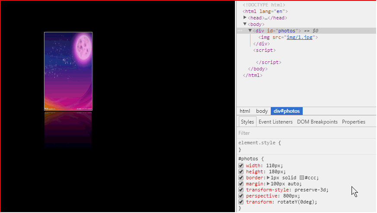Uncheck the margin property checkbox
Screen dimensions: 377x213
tap(241, 184)
